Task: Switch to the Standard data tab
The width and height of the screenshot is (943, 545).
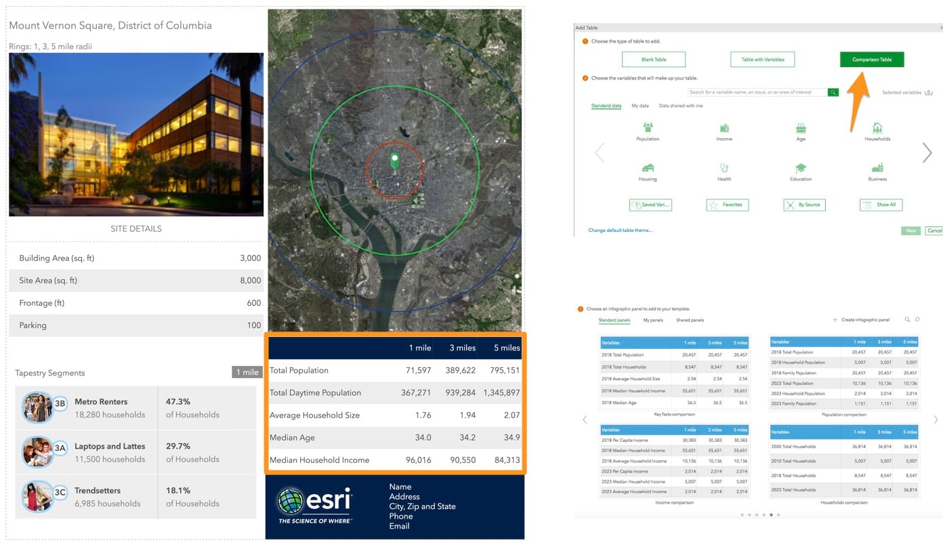Action: 606,106
